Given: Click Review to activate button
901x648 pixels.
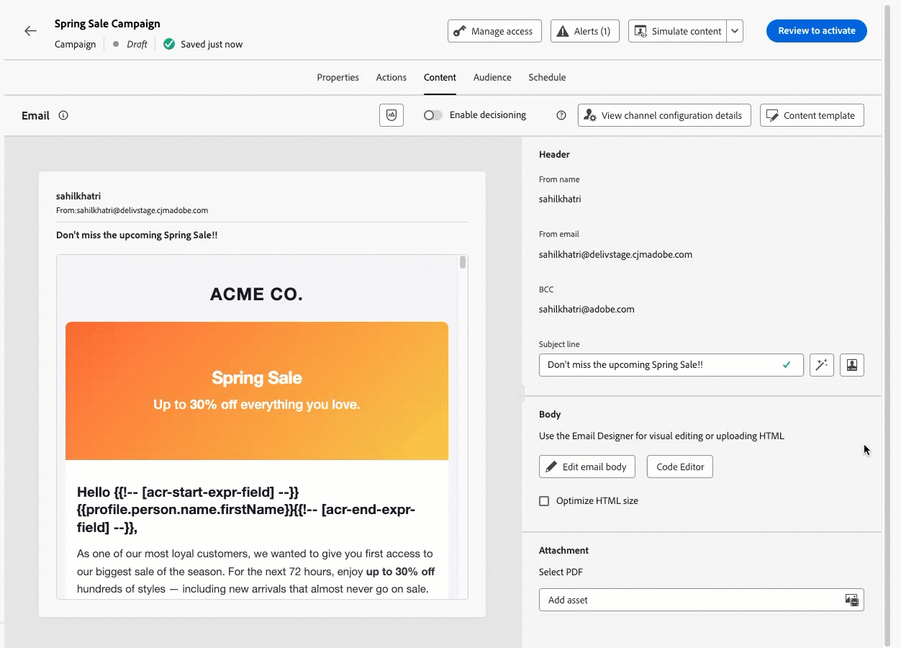Looking at the screenshot, I should pyautogui.click(x=817, y=31).
